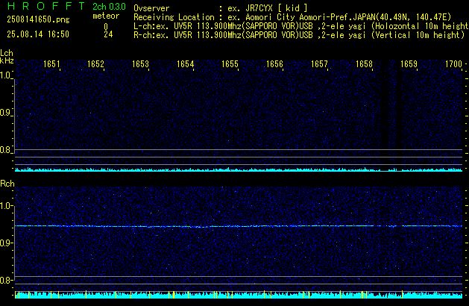The image size is (469, 306).
Task: Click the Rch channel label
Action: pyautogui.click(x=7, y=184)
